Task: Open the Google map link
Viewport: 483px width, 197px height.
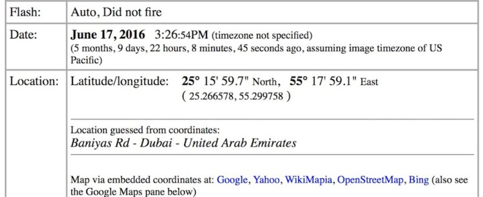Action: (x=232, y=180)
